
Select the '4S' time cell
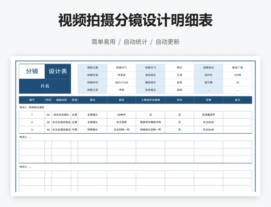[48, 130]
